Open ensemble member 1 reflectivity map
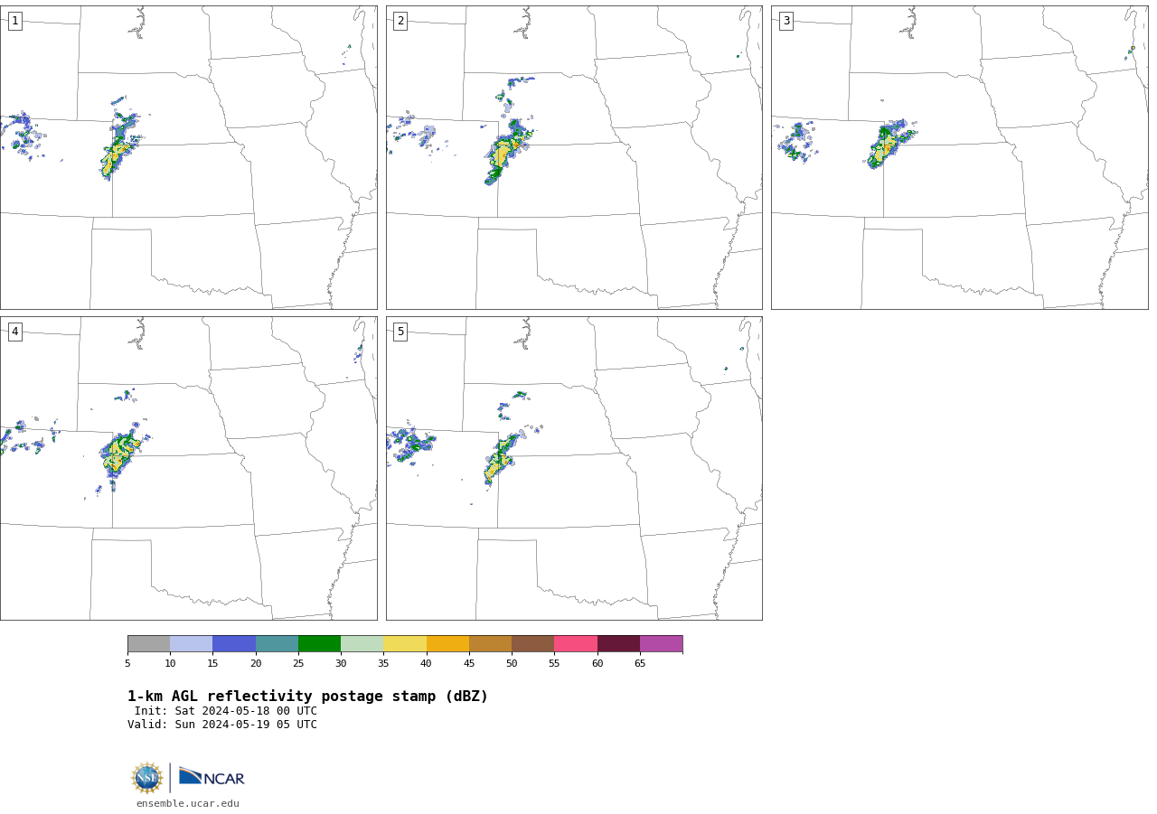1157x814 pixels. pos(188,157)
